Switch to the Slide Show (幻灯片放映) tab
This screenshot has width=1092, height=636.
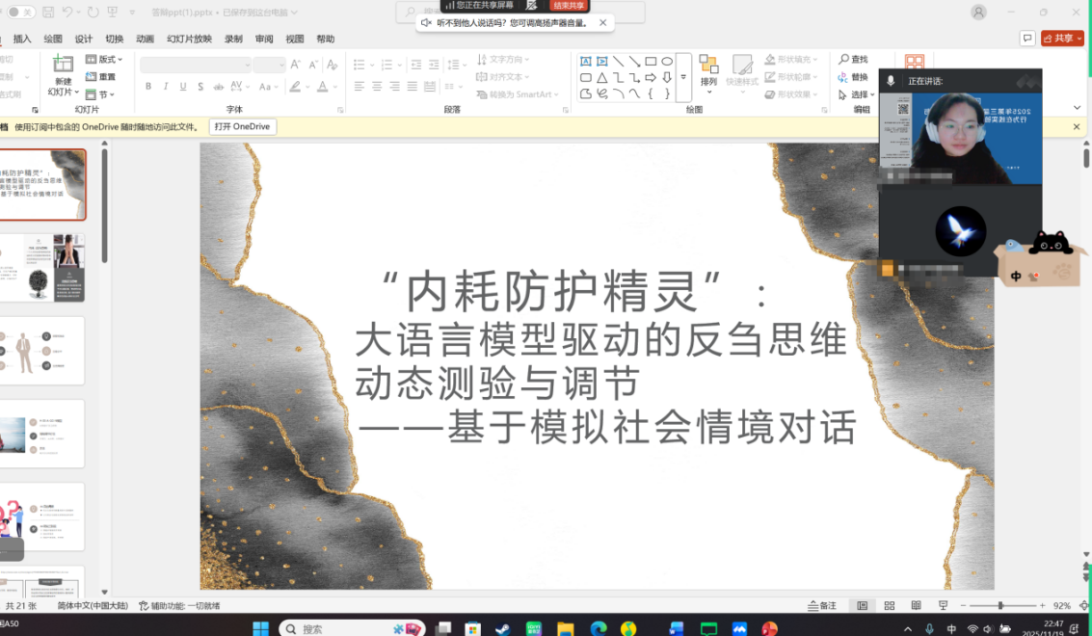(189, 40)
